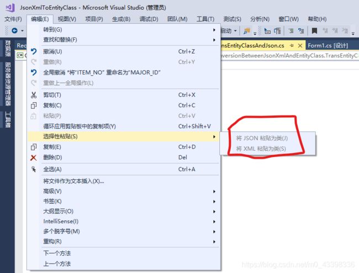Click the navigate backward arrow icon
Image resolution: width=359 pixels, height=273 pixels.
(x=14, y=30)
